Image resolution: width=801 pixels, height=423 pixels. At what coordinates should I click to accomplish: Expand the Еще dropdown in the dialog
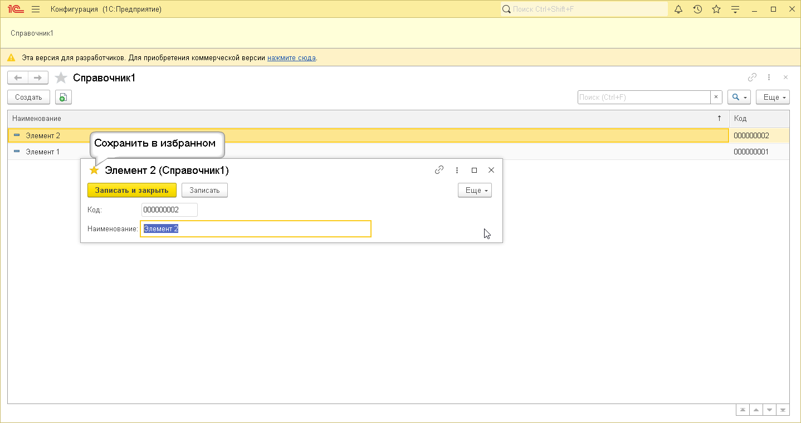click(475, 191)
